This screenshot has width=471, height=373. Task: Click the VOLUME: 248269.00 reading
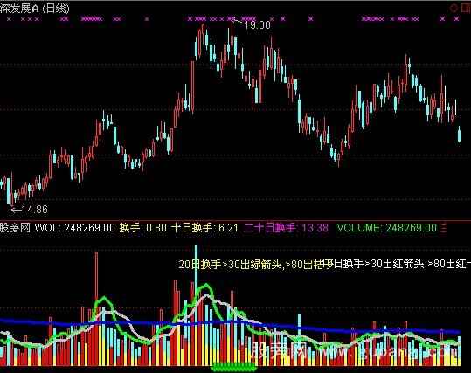point(387,228)
